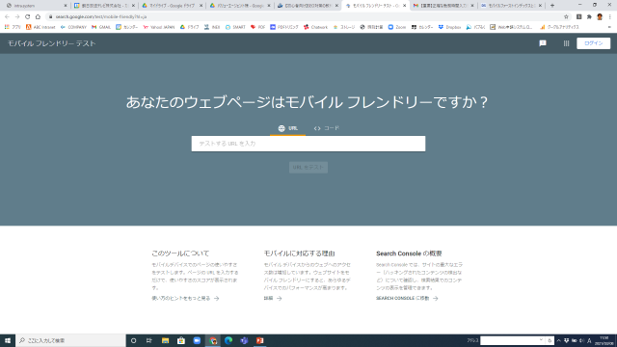
Task: Open Microsoft Edge from the taskbar
Action: pos(228,340)
